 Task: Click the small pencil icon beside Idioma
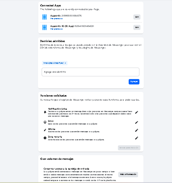point(45,130)
